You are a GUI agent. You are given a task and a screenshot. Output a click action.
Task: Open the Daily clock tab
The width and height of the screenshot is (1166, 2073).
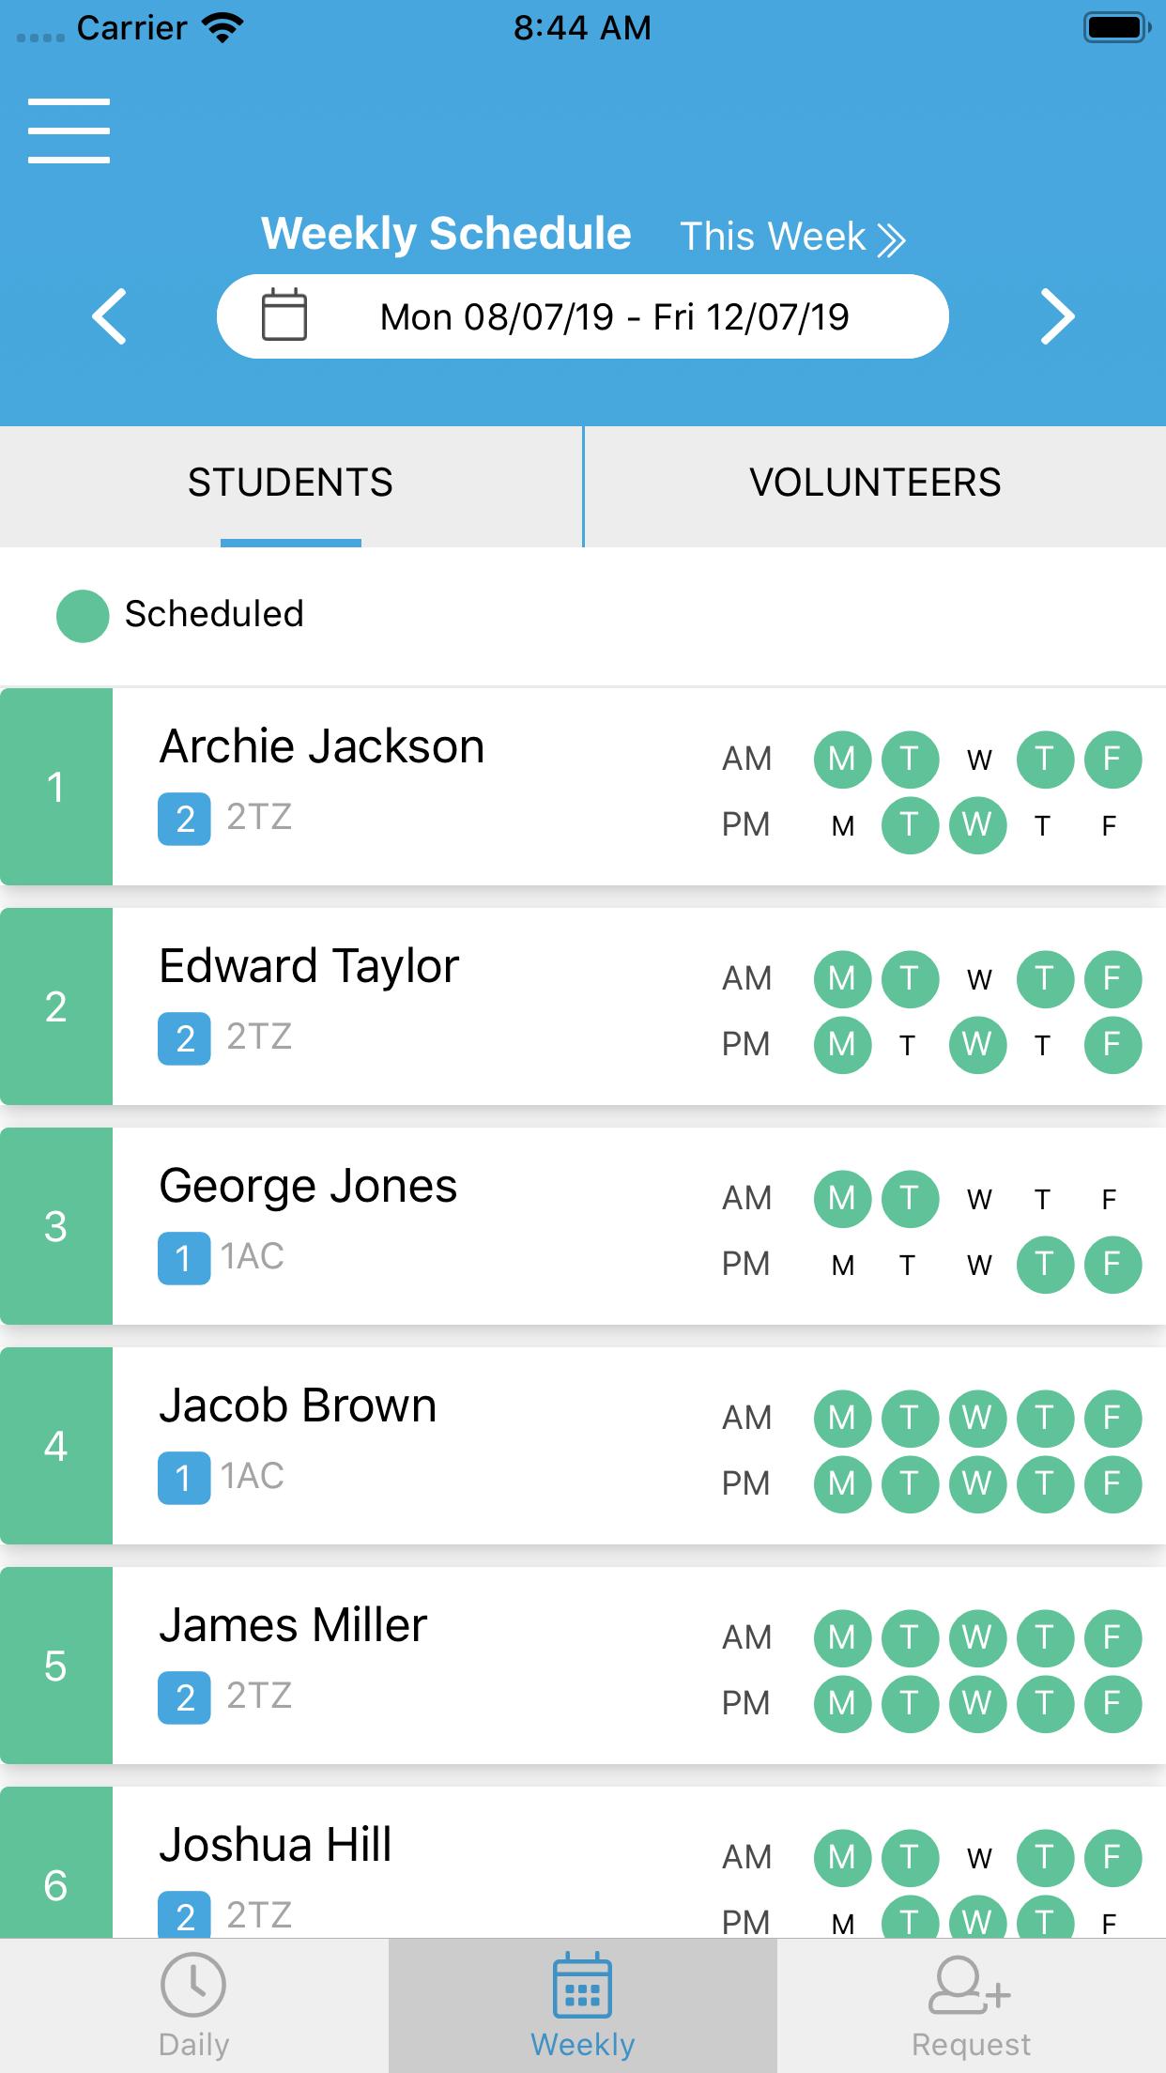tap(194, 2005)
